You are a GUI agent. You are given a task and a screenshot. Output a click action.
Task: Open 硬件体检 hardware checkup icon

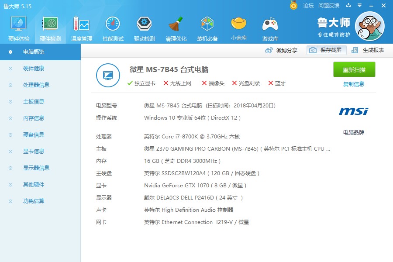(x=19, y=24)
